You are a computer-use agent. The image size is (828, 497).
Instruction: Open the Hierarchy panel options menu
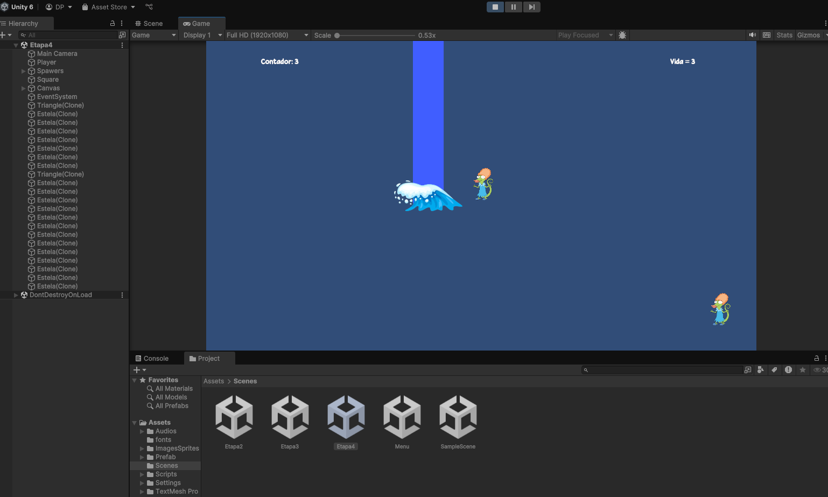pos(122,23)
